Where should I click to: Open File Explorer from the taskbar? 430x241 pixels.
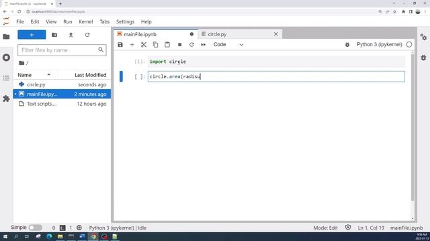click(x=60, y=236)
